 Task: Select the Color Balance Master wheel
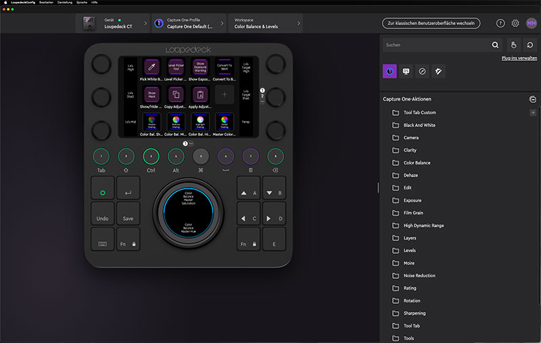click(189, 212)
